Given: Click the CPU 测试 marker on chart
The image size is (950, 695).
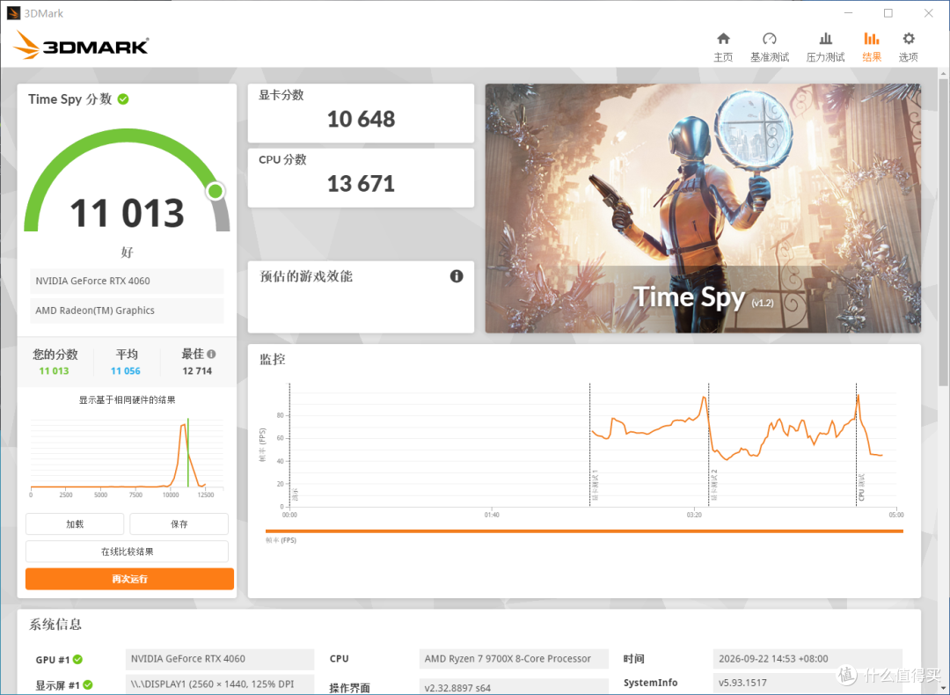Looking at the screenshot, I should pyautogui.click(x=861, y=487).
